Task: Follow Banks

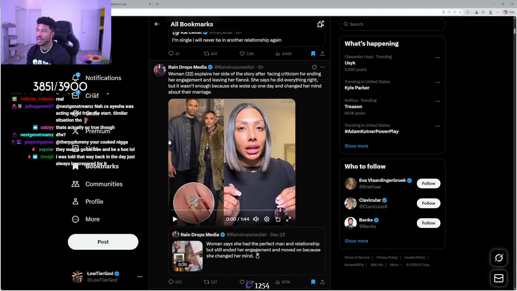Action: [429, 223]
